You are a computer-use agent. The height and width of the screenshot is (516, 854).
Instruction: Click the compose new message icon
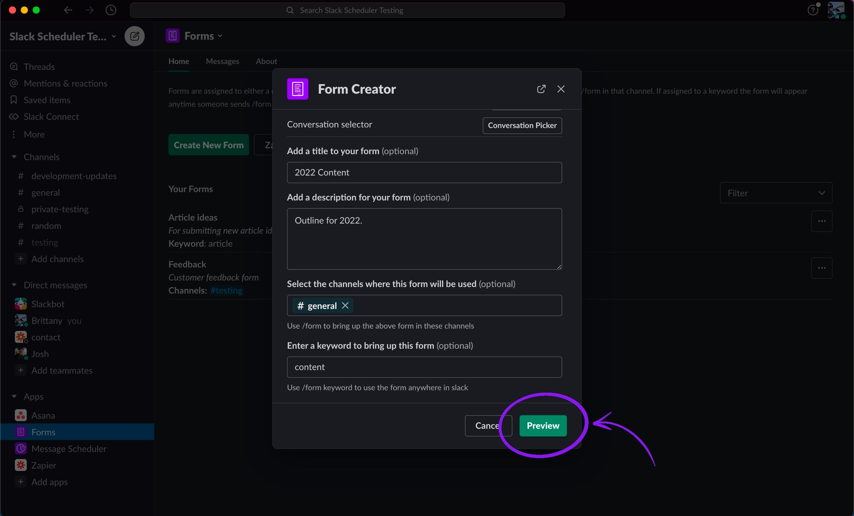tap(134, 36)
